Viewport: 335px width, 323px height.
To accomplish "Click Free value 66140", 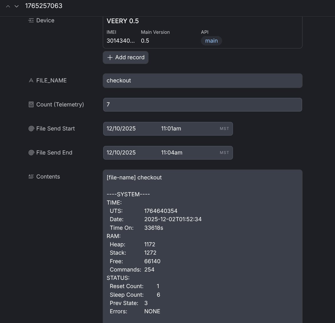I will 152,261.
